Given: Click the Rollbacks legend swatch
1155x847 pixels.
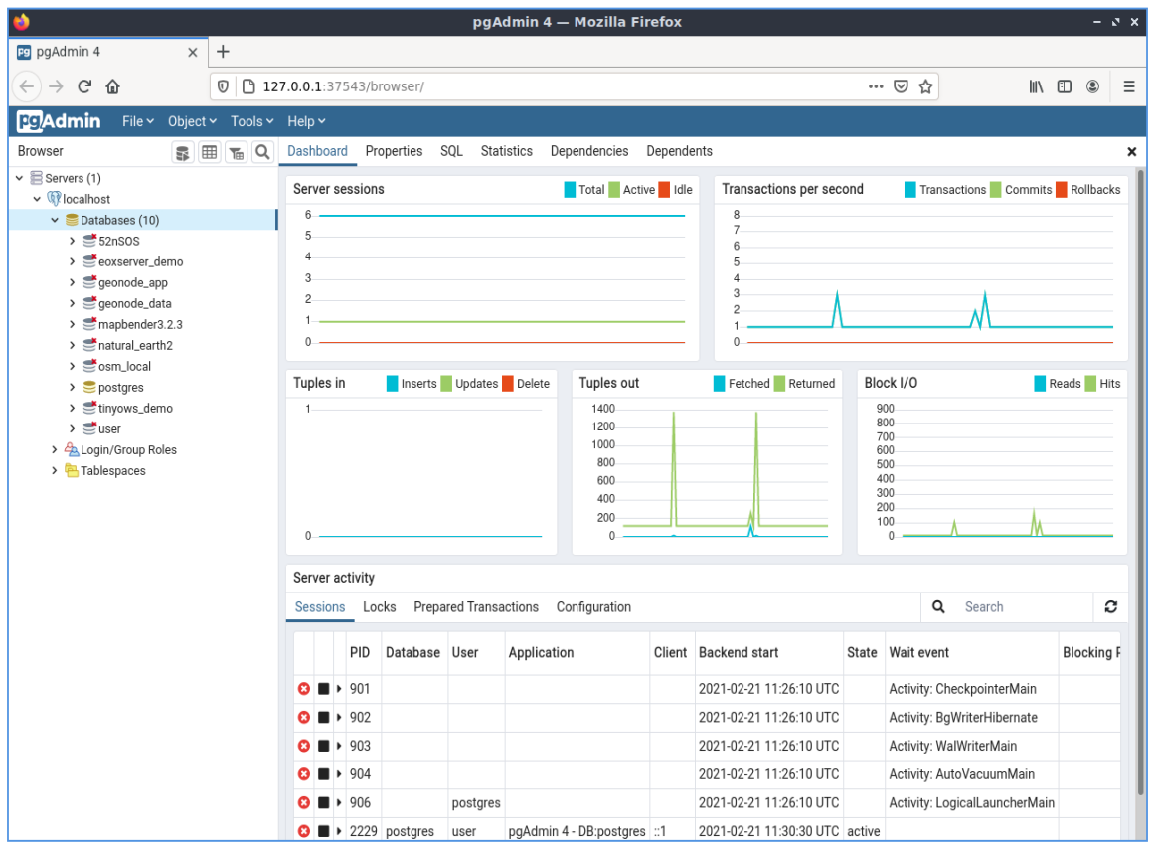Looking at the screenshot, I should (x=1062, y=190).
